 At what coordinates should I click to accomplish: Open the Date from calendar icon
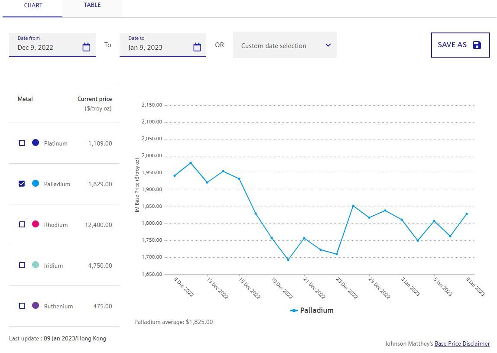(86, 47)
